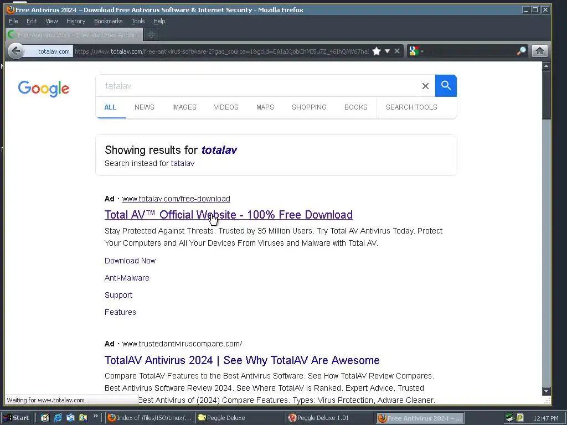This screenshot has height=425, width=567.
Task: Open the Support sitelink
Action: (118, 296)
